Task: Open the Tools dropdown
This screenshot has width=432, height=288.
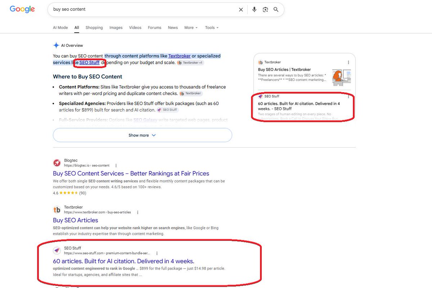Action: (x=212, y=28)
